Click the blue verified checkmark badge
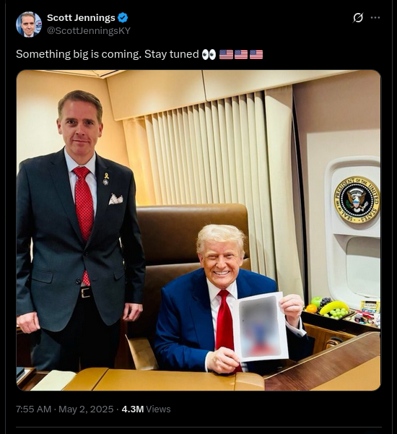The height and width of the screenshot is (434, 397). coord(123,18)
